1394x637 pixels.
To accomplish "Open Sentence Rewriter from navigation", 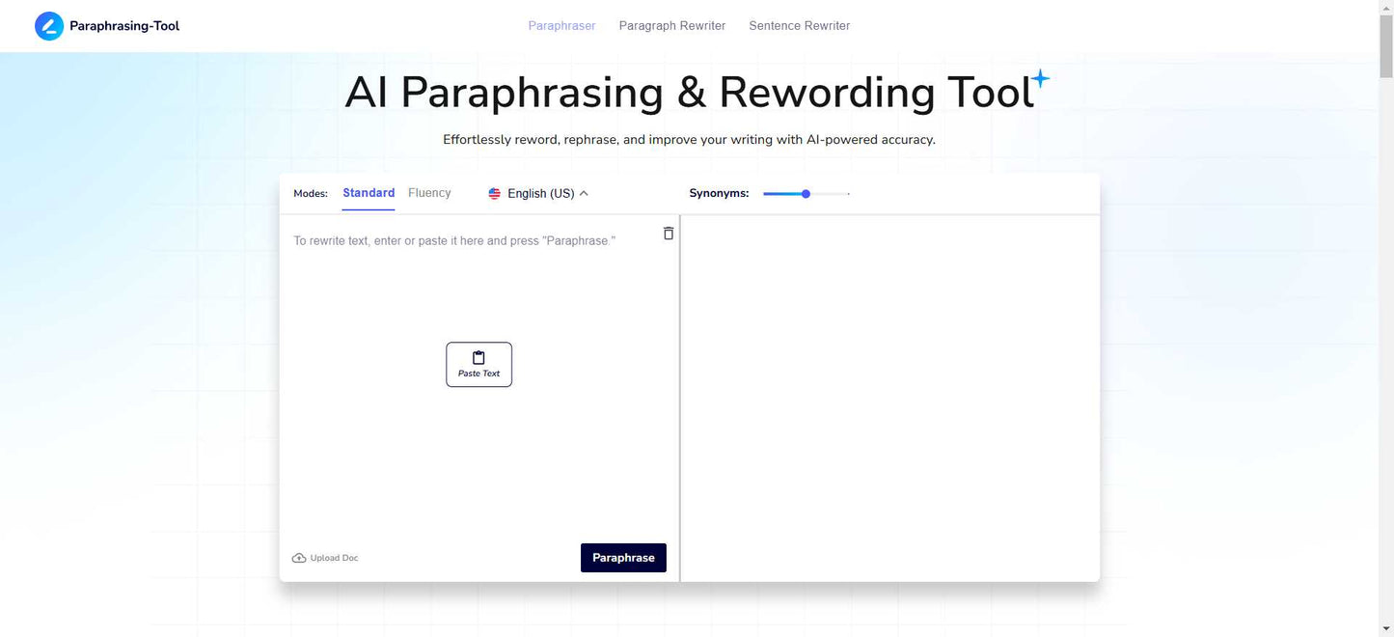I will [x=800, y=26].
